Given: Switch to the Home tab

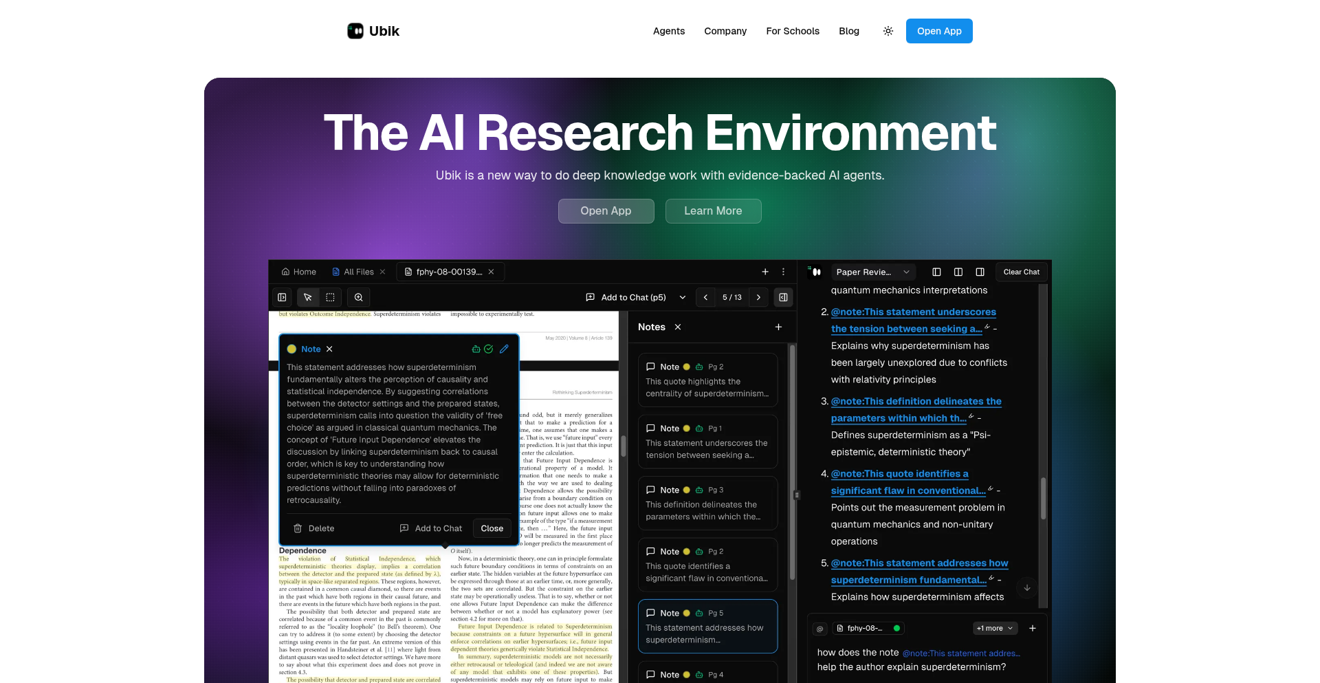Looking at the screenshot, I should 299,272.
